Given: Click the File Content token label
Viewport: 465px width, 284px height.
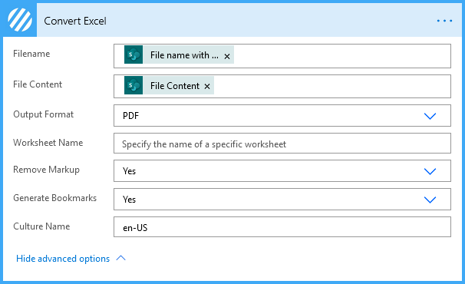Looking at the screenshot, I should tap(175, 86).
